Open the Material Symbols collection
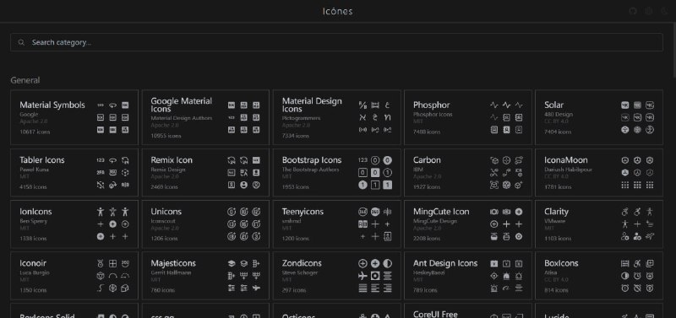Screen dimensions: 676x318 point(74,117)
